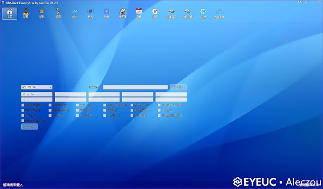Toggle the teammate morale (队友士气) checkbox
The image size is (323, 189).
pos(50,116)
